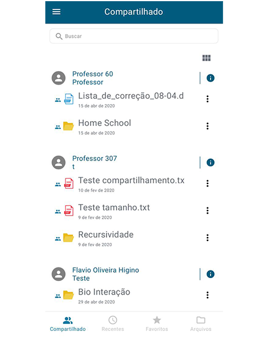Select the Compartilhado bottom tab
This screenshot has width=259, height=341.
tap(68, 324)
